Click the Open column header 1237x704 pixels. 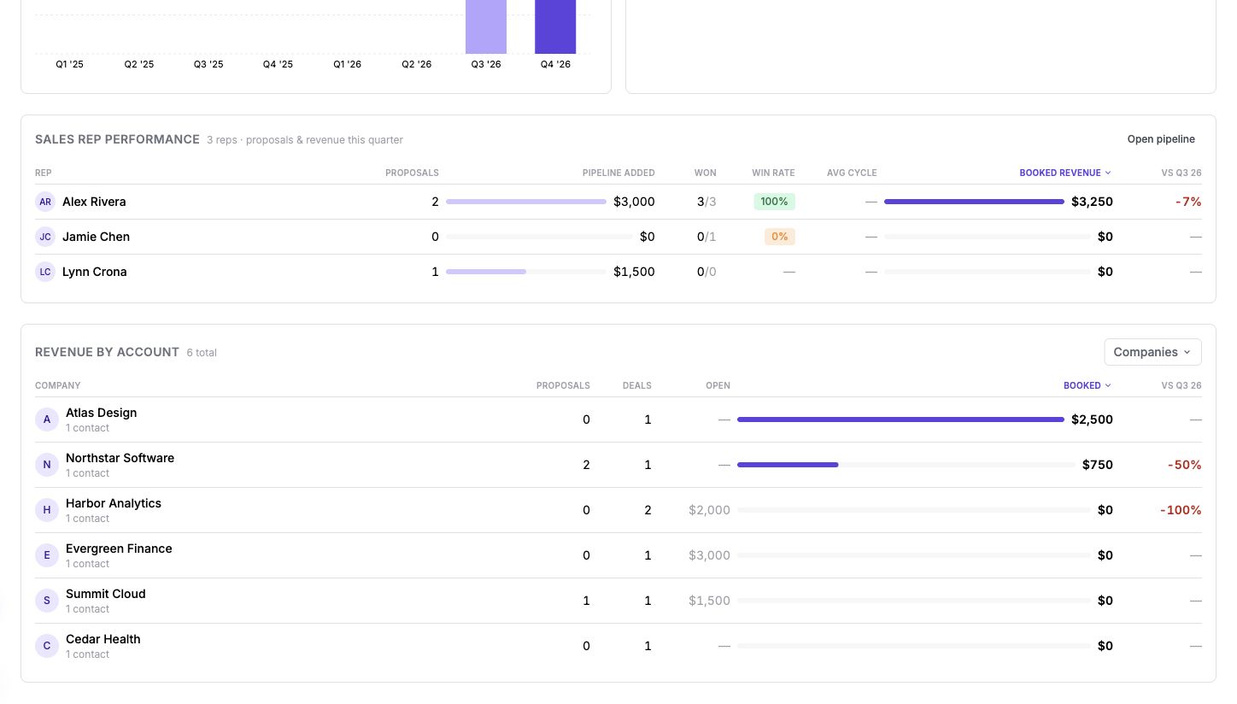pyautogui.click(x=718, y=385)
